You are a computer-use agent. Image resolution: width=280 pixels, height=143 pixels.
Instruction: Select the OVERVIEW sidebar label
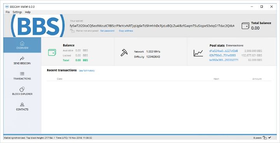pos(22,48)
